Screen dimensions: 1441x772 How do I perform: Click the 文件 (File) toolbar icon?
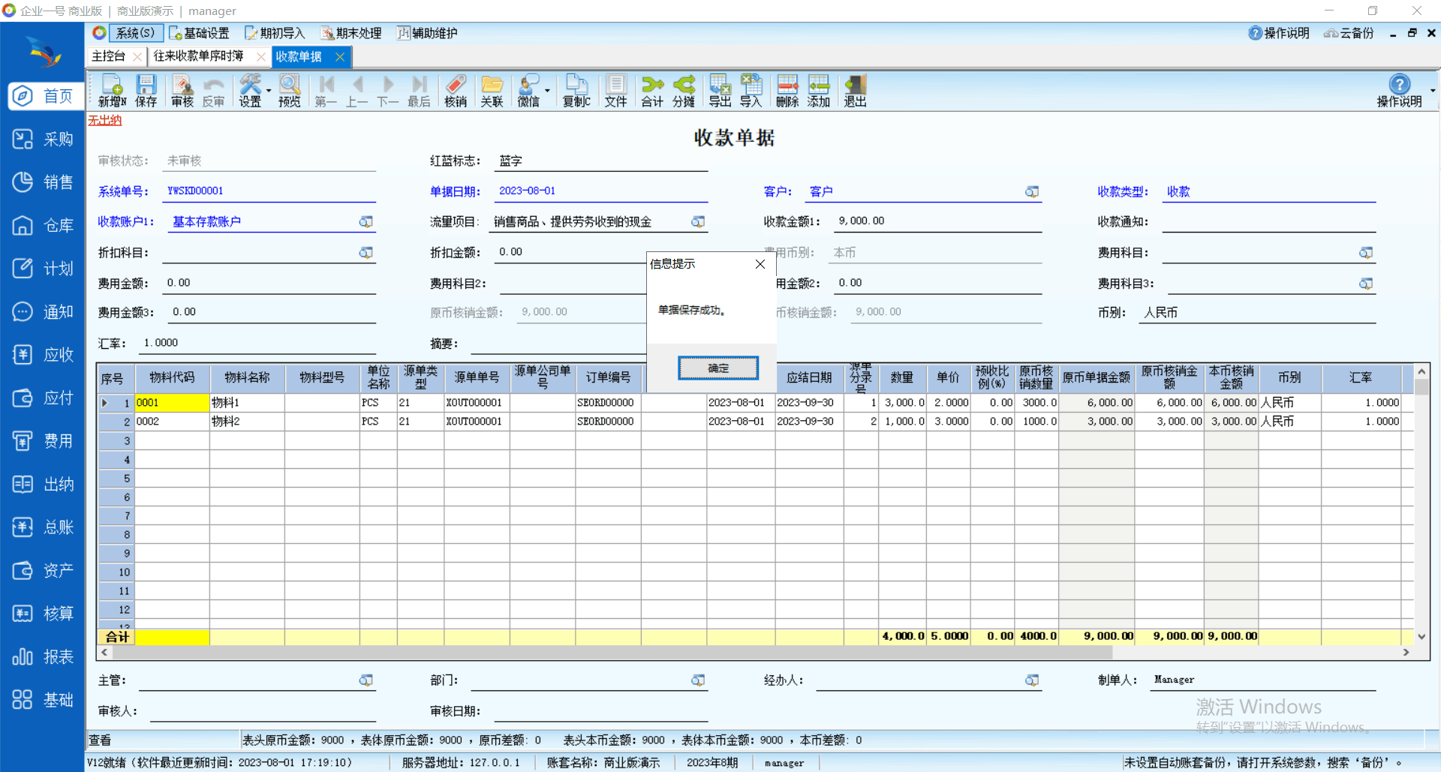(615, 91)
